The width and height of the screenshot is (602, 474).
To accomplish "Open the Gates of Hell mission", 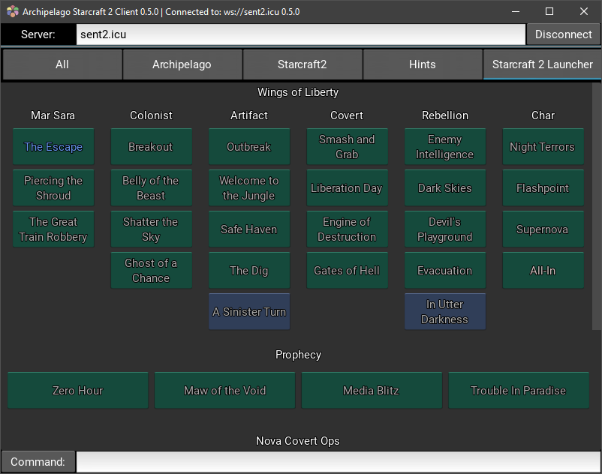I will point(347,271).
